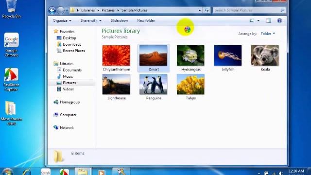
Task: Create a New folder
Action: (x=146, y=20)
